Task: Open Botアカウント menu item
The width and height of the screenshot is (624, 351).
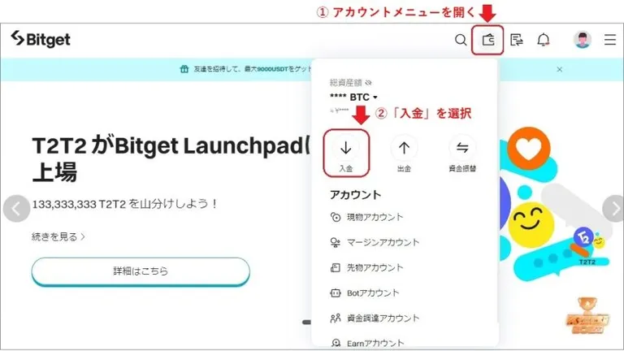Action: [365, 292]
